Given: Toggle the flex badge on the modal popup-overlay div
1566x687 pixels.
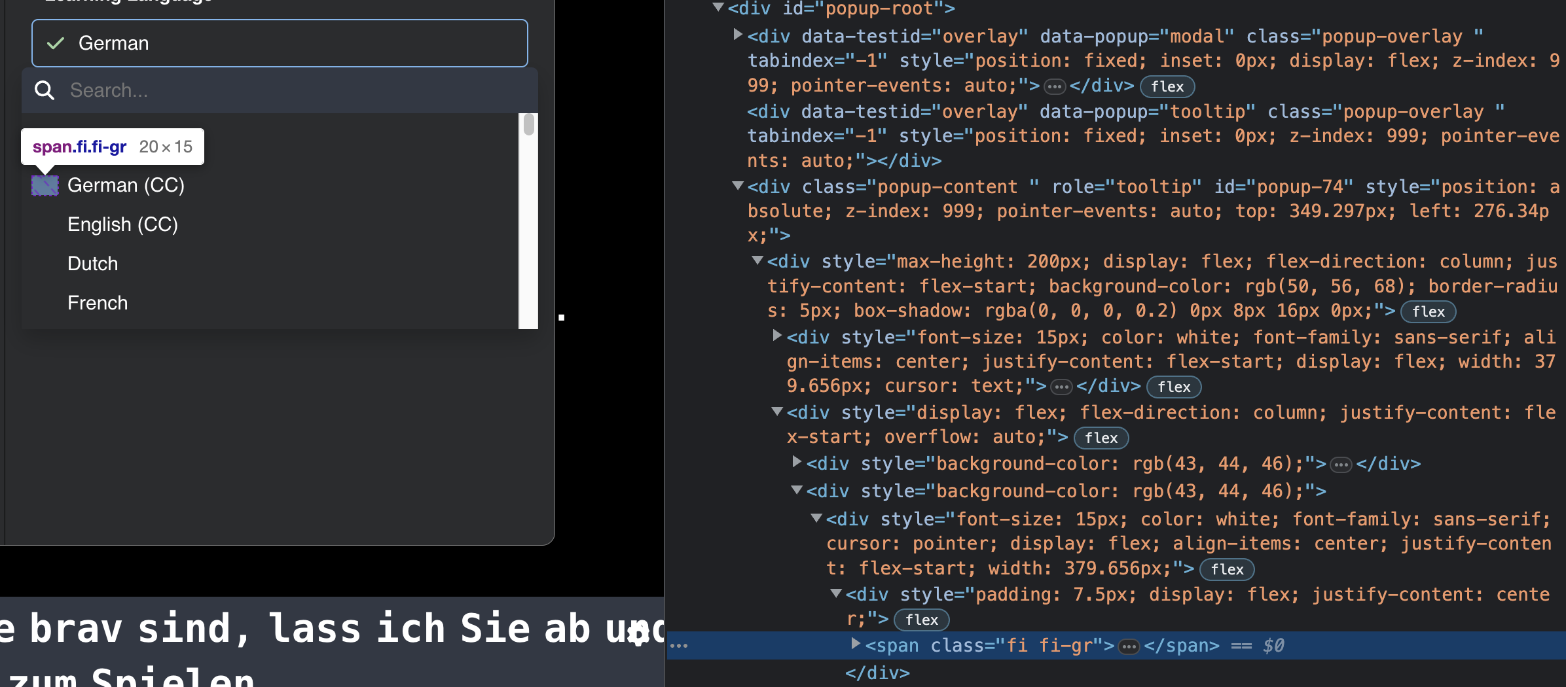Looking at the screenshot, I should click(x=1167, y=86).
